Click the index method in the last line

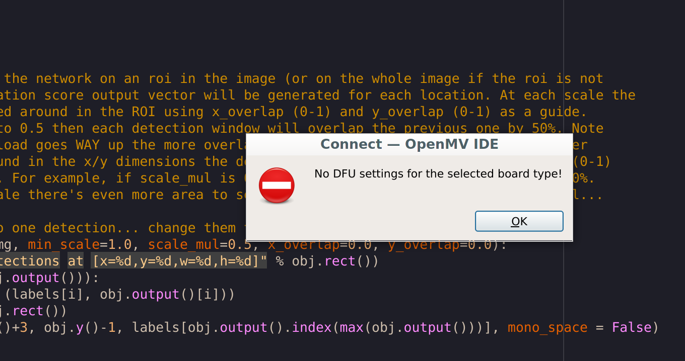(311, 327)
